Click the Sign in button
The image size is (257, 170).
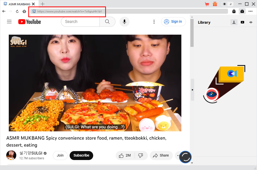pyautogui.click(x=173, y=22)
